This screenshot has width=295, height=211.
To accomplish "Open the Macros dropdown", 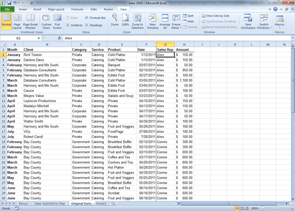I will (280, 21).
